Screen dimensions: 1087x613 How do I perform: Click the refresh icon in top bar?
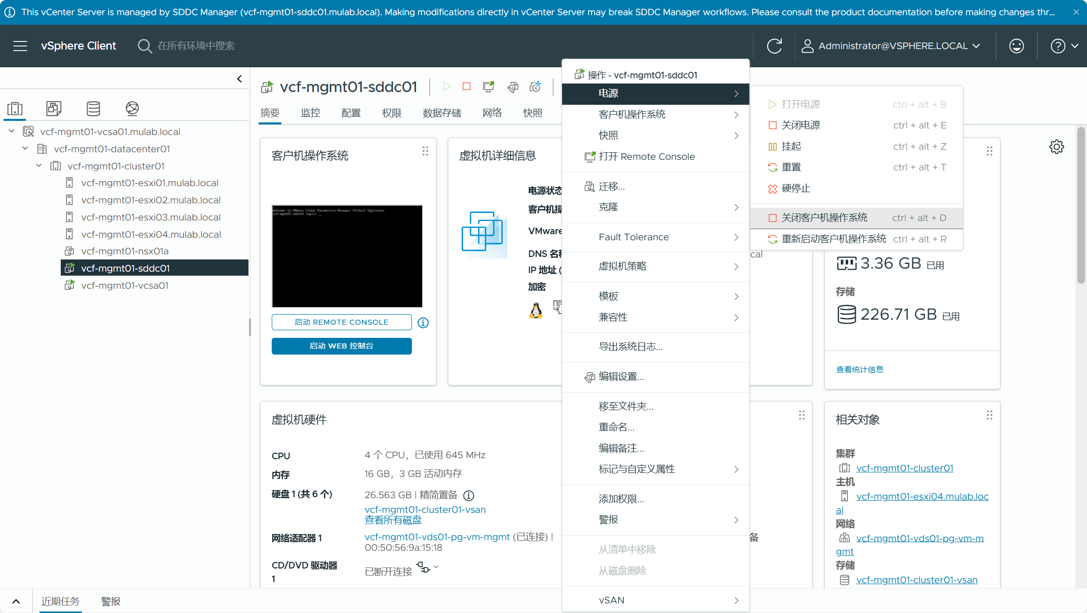pos(774,46)
